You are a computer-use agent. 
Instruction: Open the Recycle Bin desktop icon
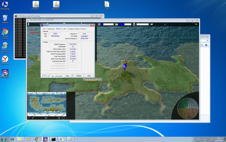tap(5, 18)
